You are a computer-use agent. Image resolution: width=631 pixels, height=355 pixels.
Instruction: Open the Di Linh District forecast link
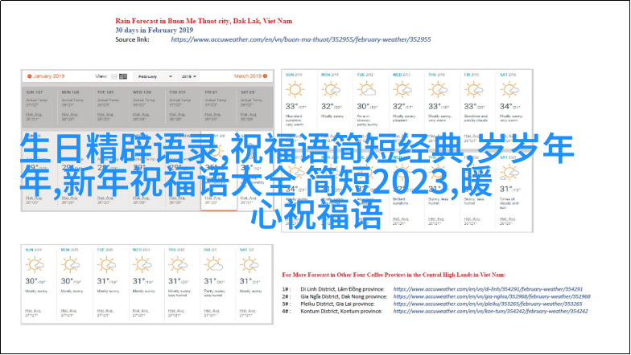pyautogui.click(x=488, y=289)
